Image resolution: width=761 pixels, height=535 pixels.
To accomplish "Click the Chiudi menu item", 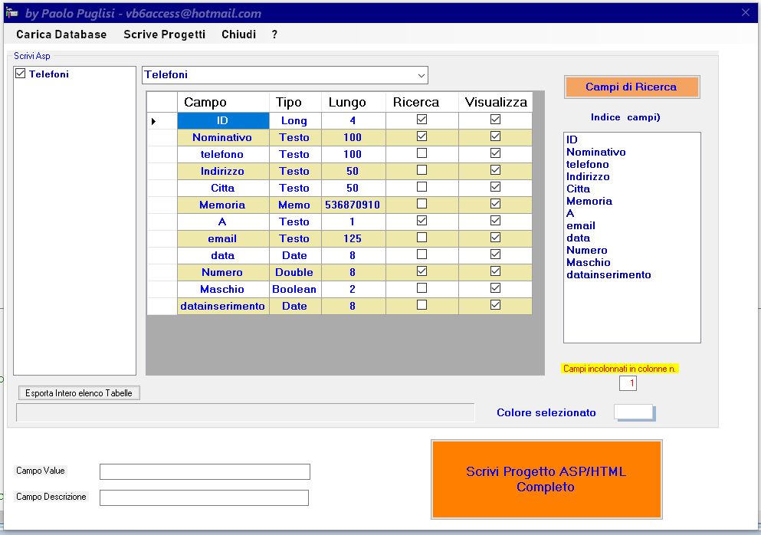I will coord(239,34).
